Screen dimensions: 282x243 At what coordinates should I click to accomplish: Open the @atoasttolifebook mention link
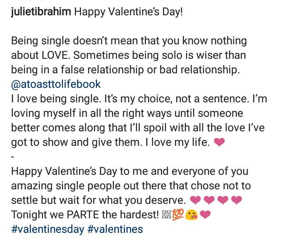[56, 84]
